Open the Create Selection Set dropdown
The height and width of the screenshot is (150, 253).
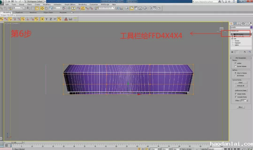tap(107, 8)
